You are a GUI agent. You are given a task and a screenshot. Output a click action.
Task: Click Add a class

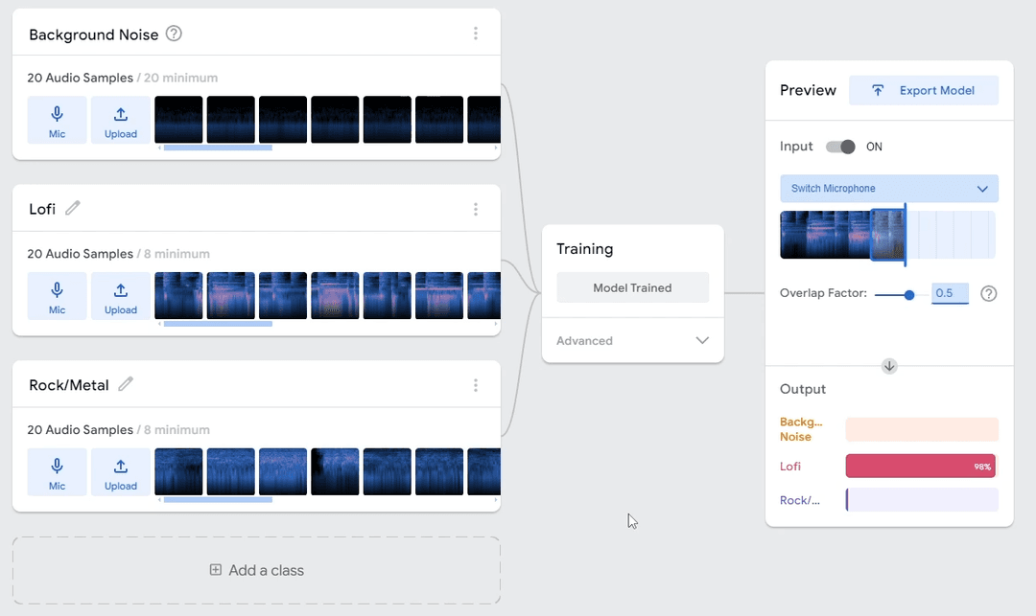256,570
